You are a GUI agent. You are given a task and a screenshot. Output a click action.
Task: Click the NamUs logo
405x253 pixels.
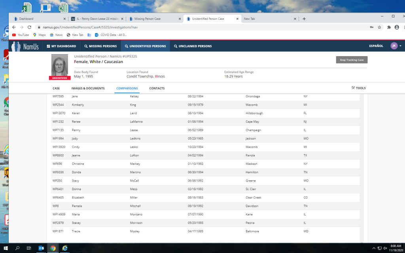pos(26,46)
